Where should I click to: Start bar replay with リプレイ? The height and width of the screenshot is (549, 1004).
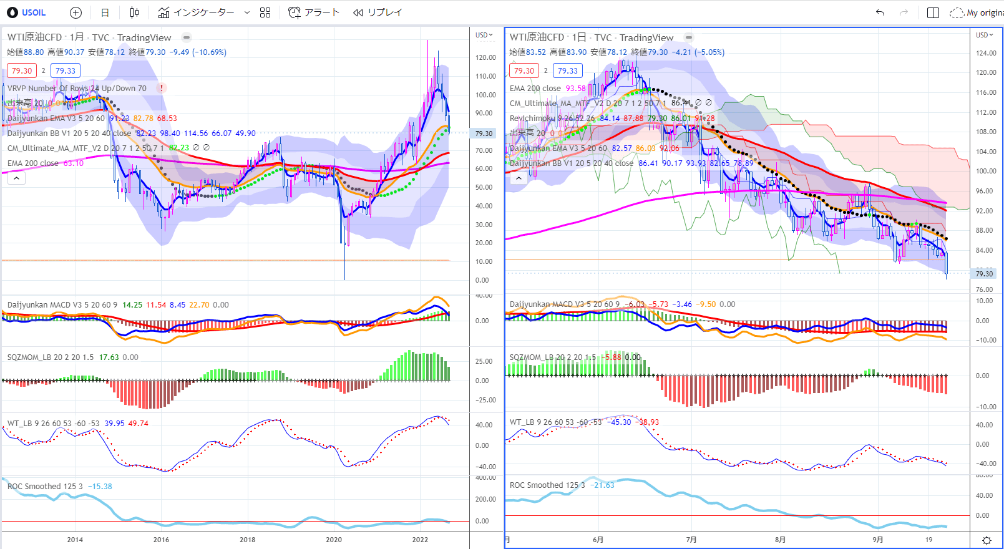click(378, 12)
